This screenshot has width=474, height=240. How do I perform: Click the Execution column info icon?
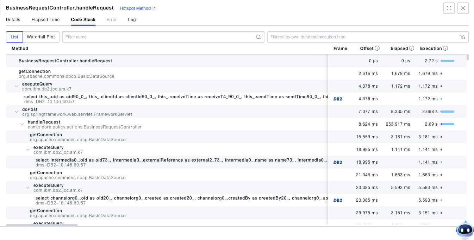point(445,49)
